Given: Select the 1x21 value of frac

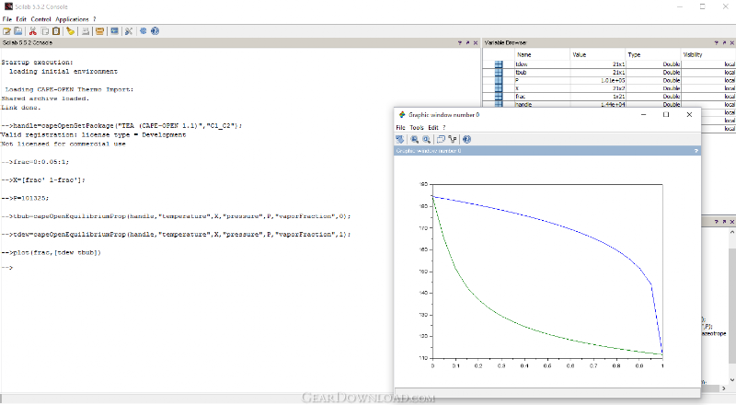Looking at the screenshot, I should pyautogui.click(x=597, y=97).
